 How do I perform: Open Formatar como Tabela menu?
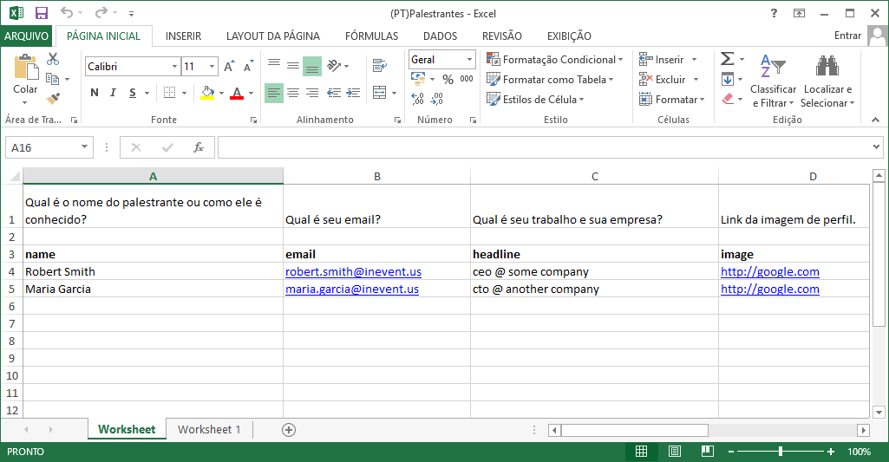tap(550, 80)
